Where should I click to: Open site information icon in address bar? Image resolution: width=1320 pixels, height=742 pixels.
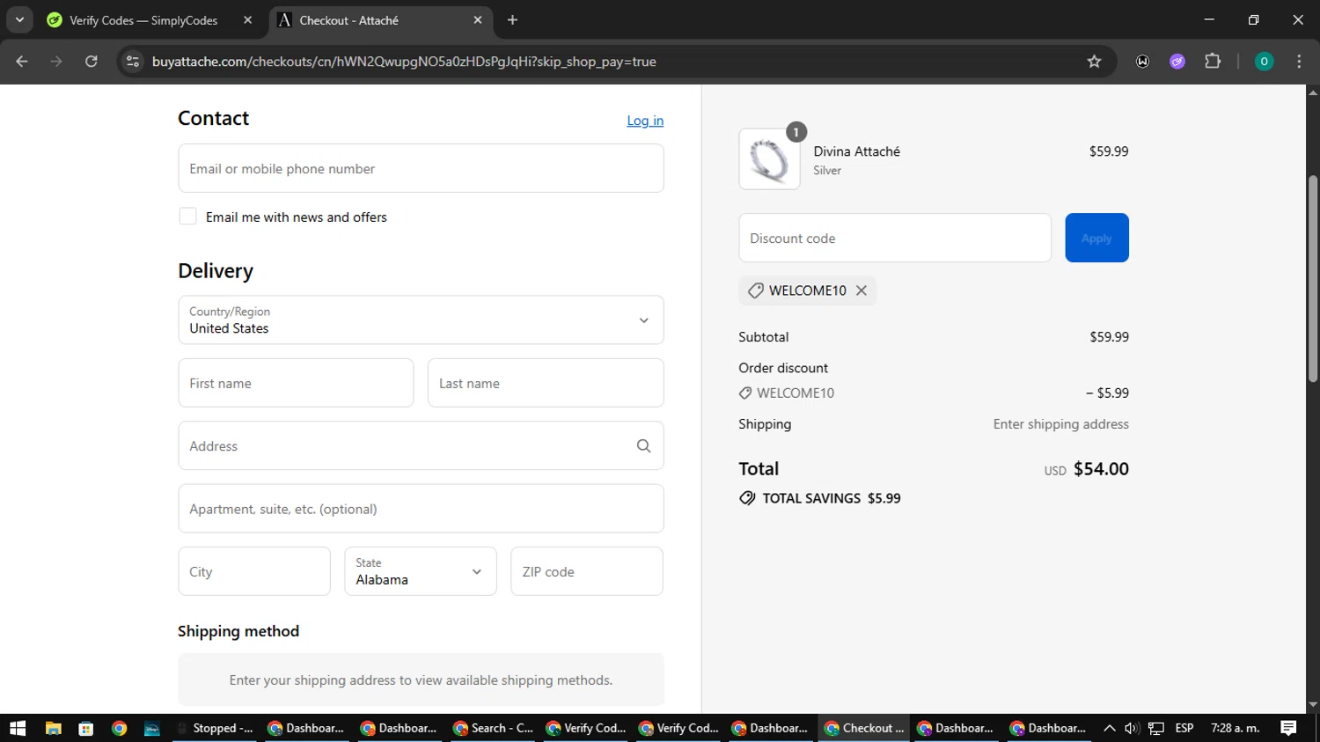pyautogui.click(x=133, y=62)
